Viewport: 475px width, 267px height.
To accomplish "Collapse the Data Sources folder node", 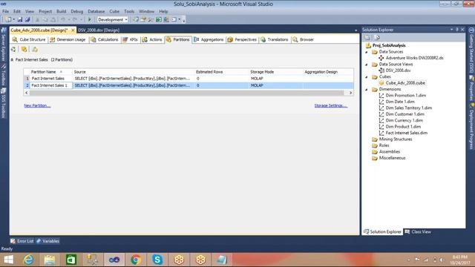I will tap(367, 52).
